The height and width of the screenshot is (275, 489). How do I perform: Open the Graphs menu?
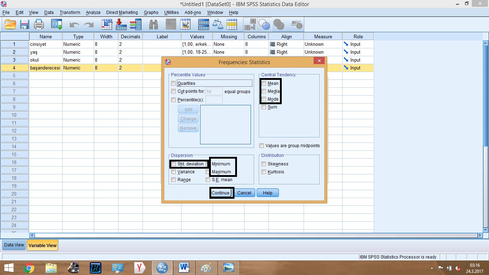(x=151, y=13)
